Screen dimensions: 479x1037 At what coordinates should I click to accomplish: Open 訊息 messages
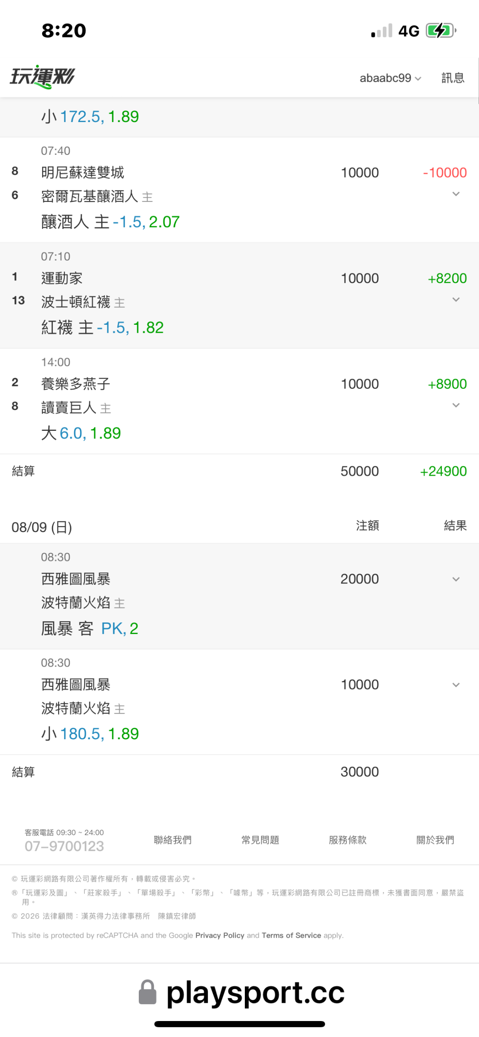click(x=453, y=78)
